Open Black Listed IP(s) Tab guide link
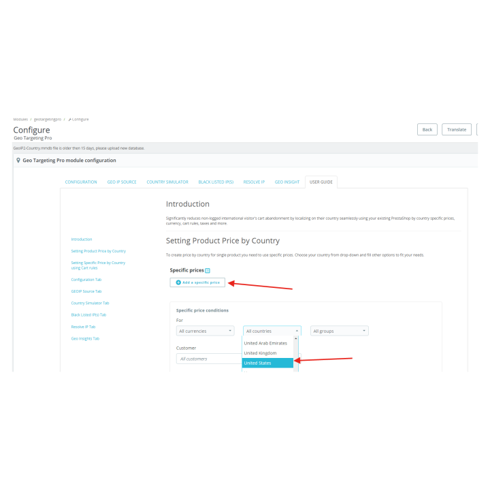The height and width of the screenshot is (490, 490). tap(88, 314)
